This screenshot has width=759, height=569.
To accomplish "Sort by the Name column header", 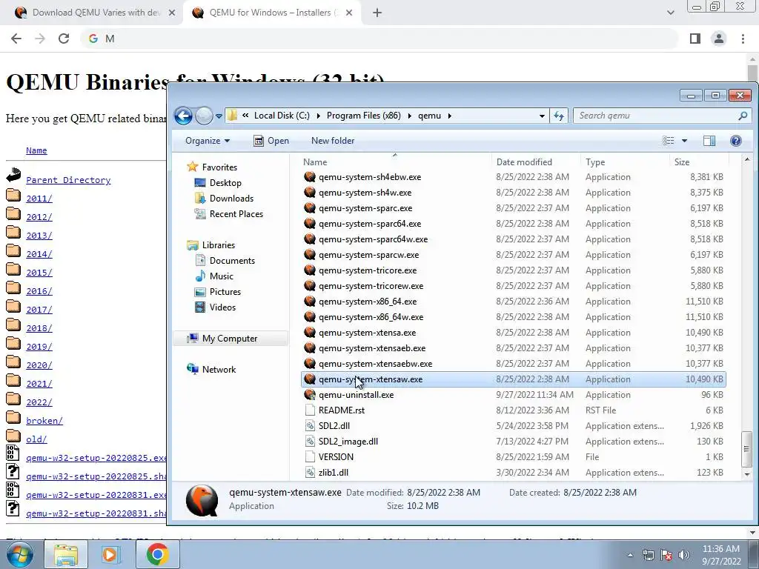I will click(x=315, y=162).
